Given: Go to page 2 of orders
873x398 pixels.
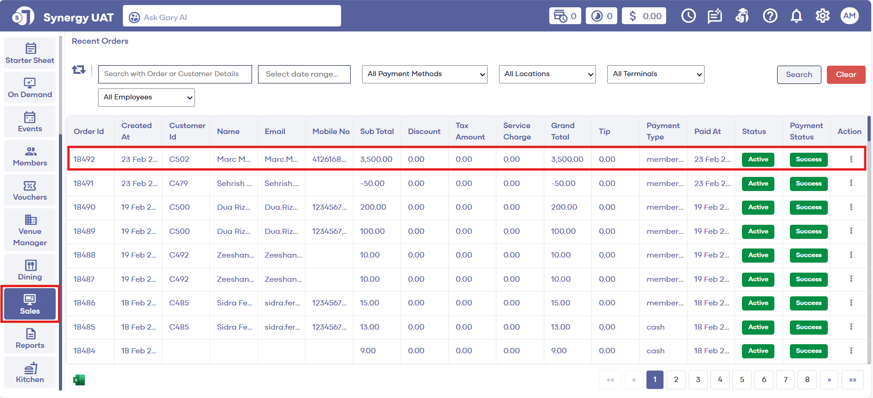Looking at the screenshot, I should (x=676, y=380).
